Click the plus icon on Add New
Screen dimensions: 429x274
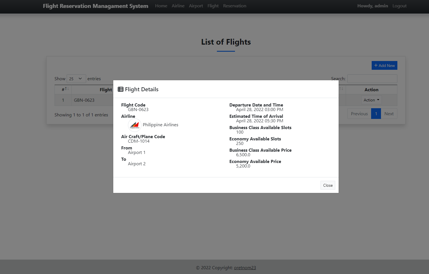(x=376, y=66)
